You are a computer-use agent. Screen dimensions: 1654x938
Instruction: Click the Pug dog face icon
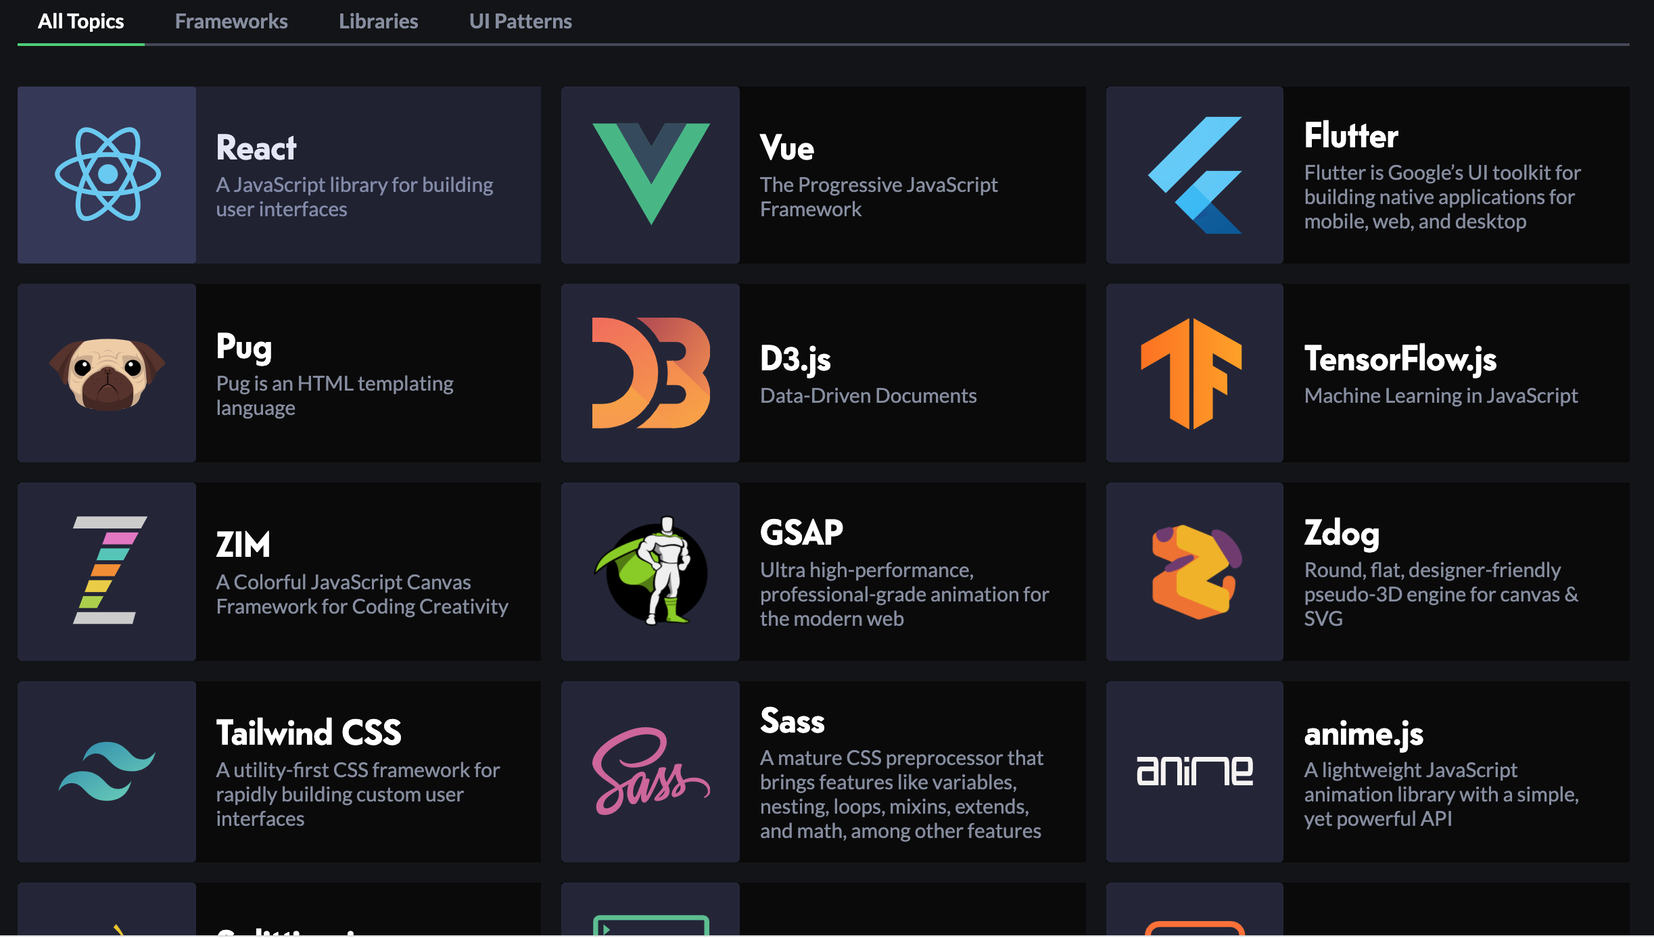point(108,374)
